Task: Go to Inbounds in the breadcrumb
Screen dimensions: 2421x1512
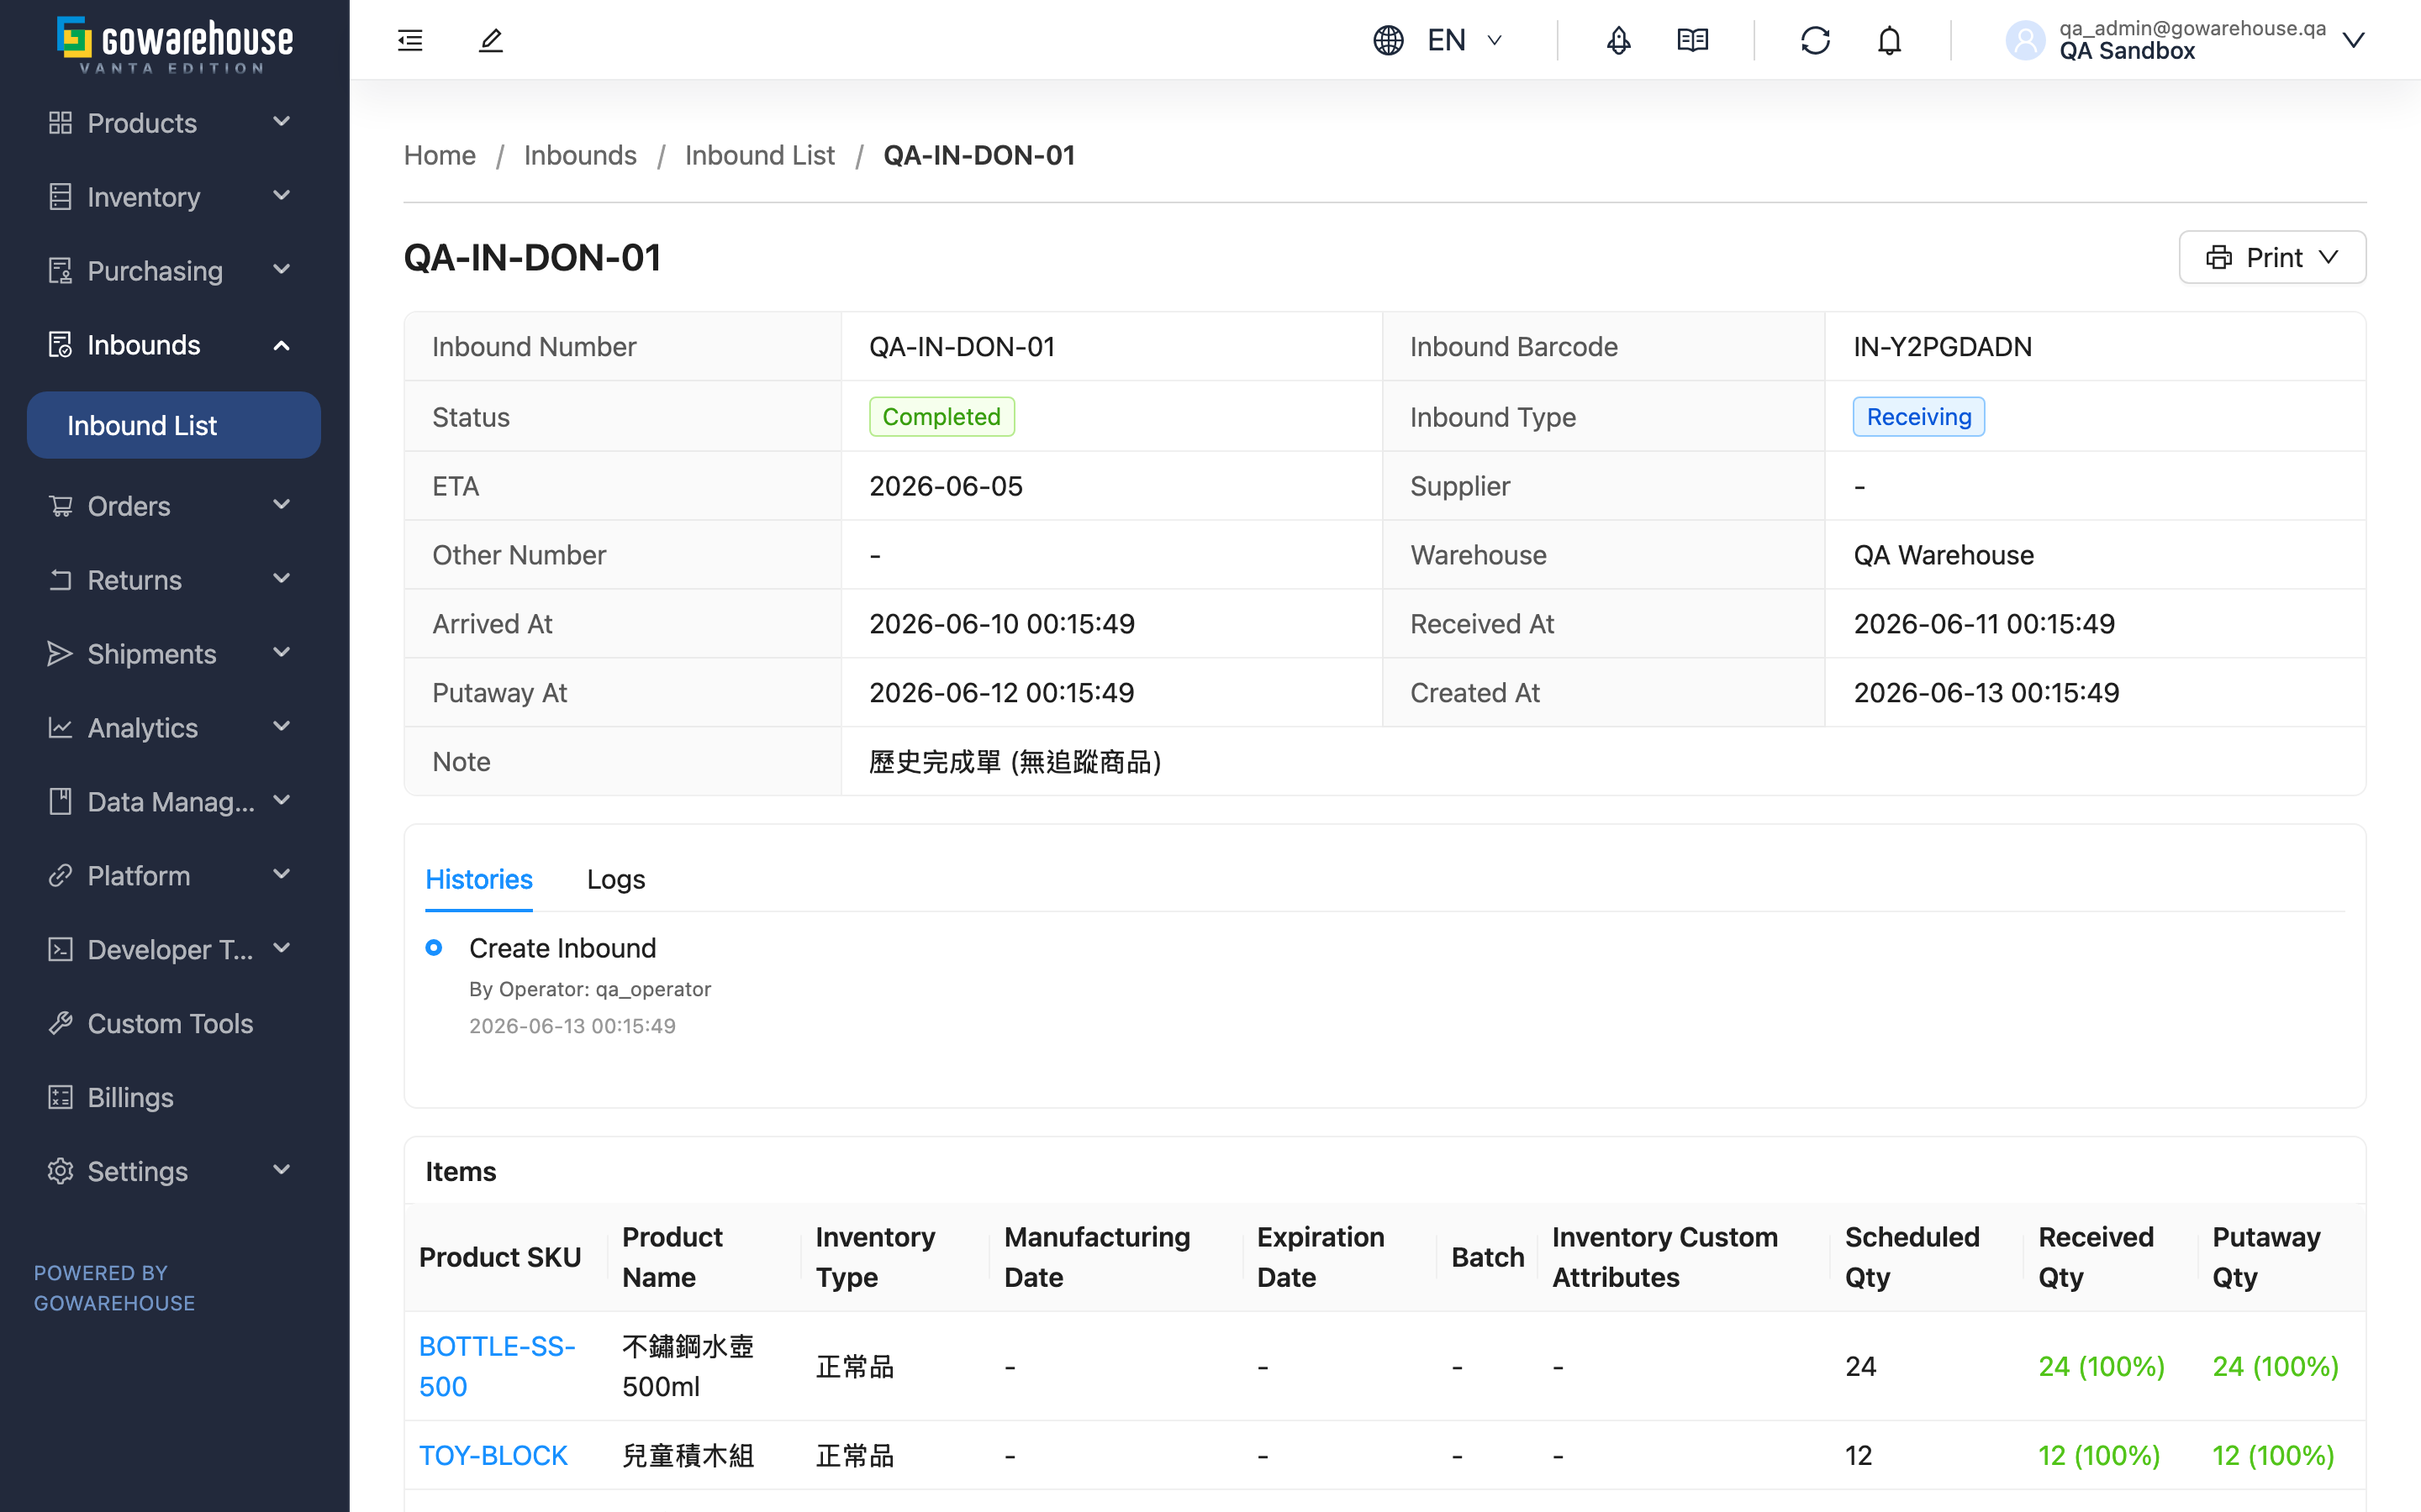Action: 580,155
